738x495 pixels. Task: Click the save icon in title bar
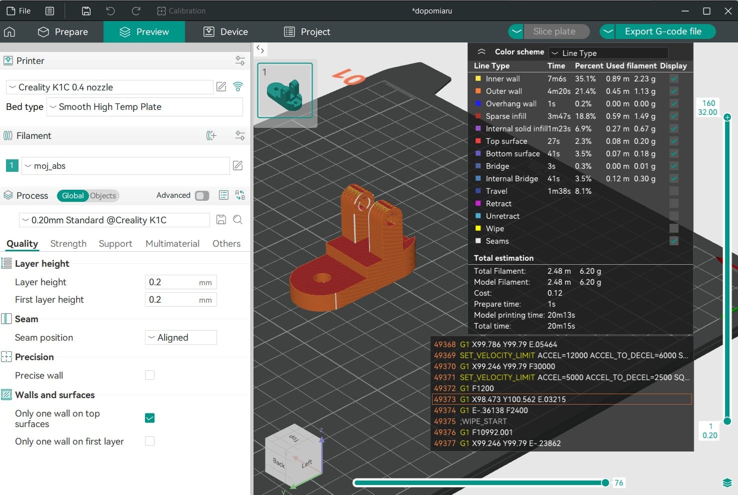tap(86, 11)
